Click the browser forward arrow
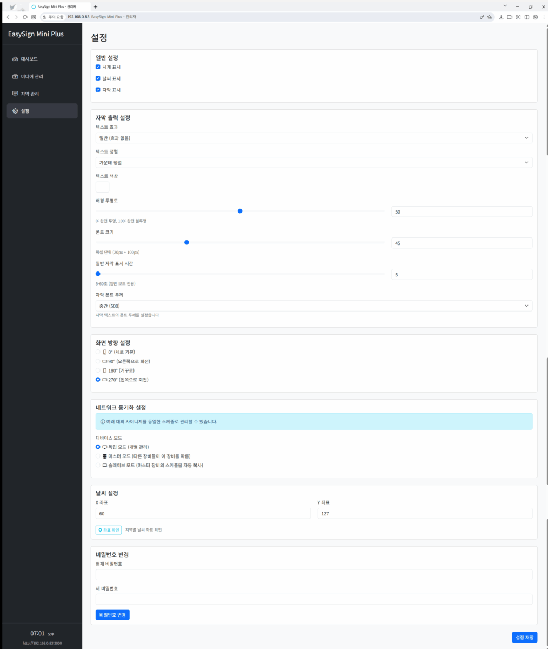548x649 pixels. coord(16,17)
